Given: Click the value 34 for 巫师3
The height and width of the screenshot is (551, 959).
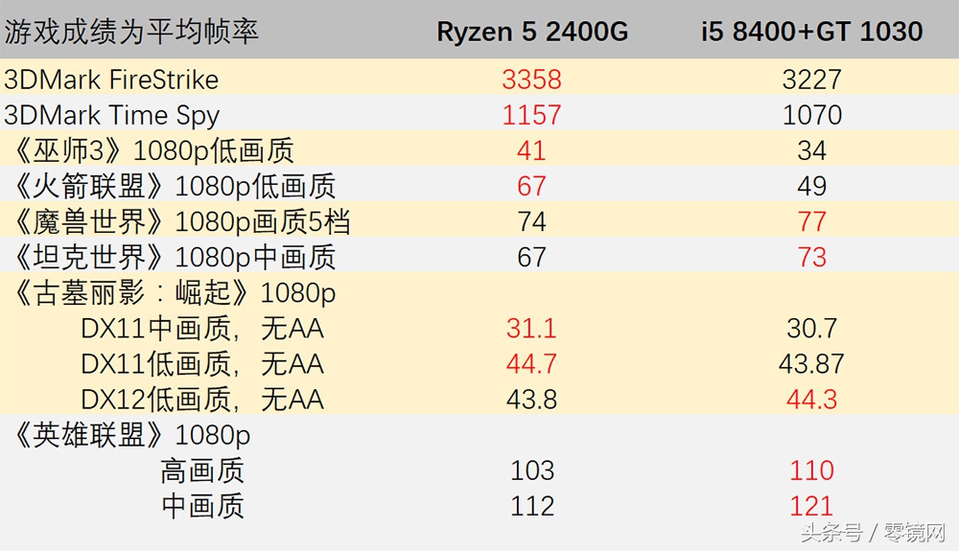Looking at the screenshot, I should point(811,150).
